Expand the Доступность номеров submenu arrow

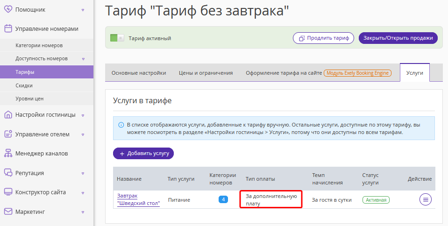click(x=84, y=59)
